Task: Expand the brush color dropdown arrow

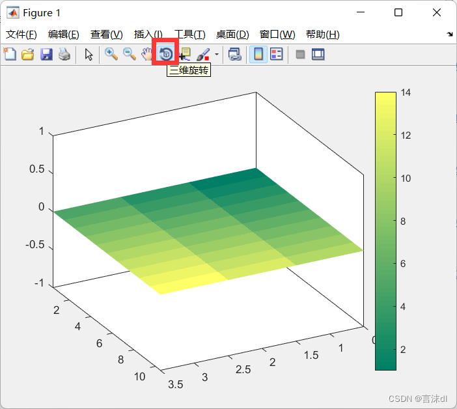Action: pos(216,55)
